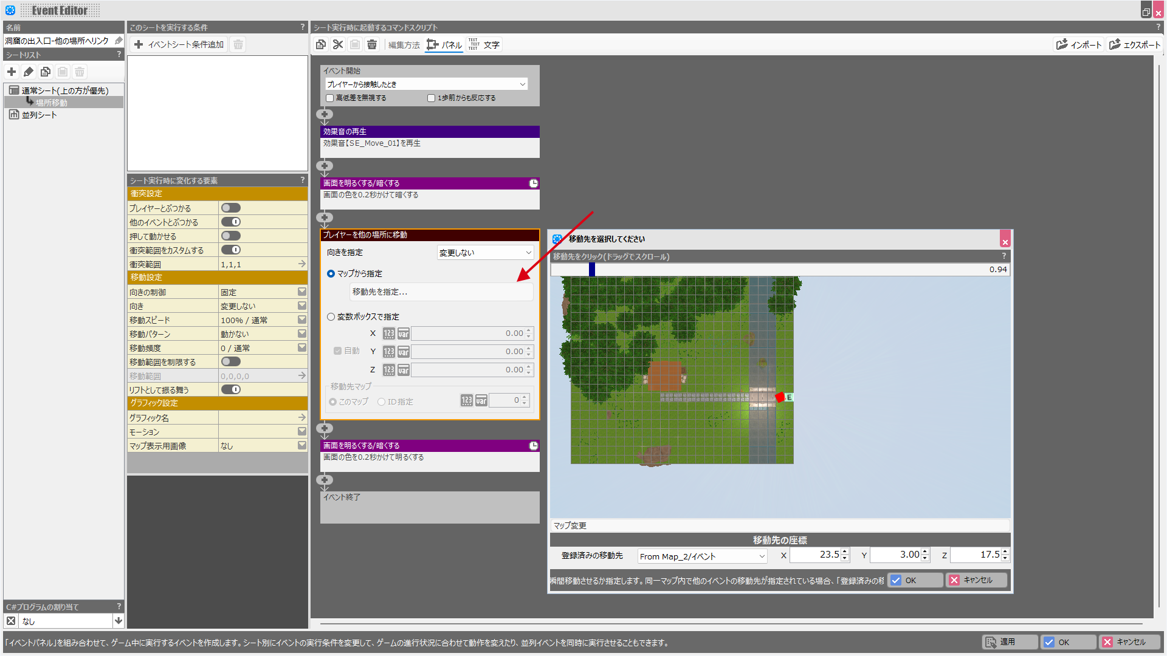Click the マップ変更 bar below the map

click(780, 525)
